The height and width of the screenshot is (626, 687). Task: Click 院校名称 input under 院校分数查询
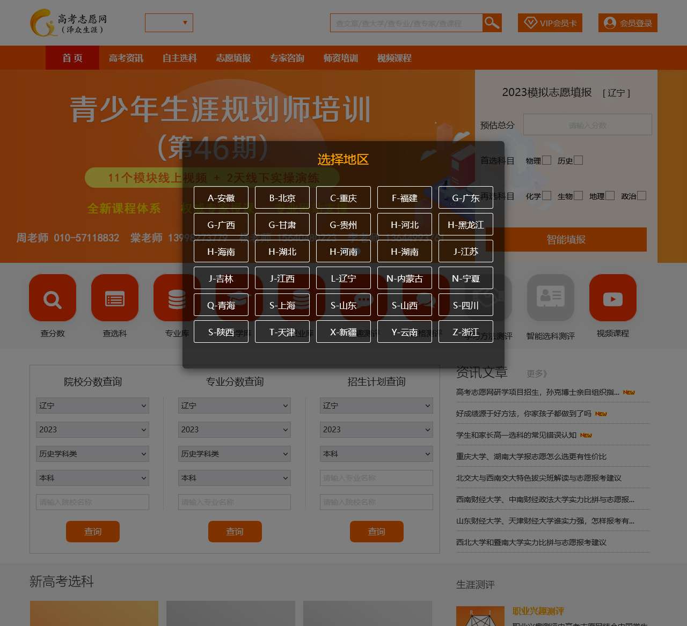(x=92, y=502)
